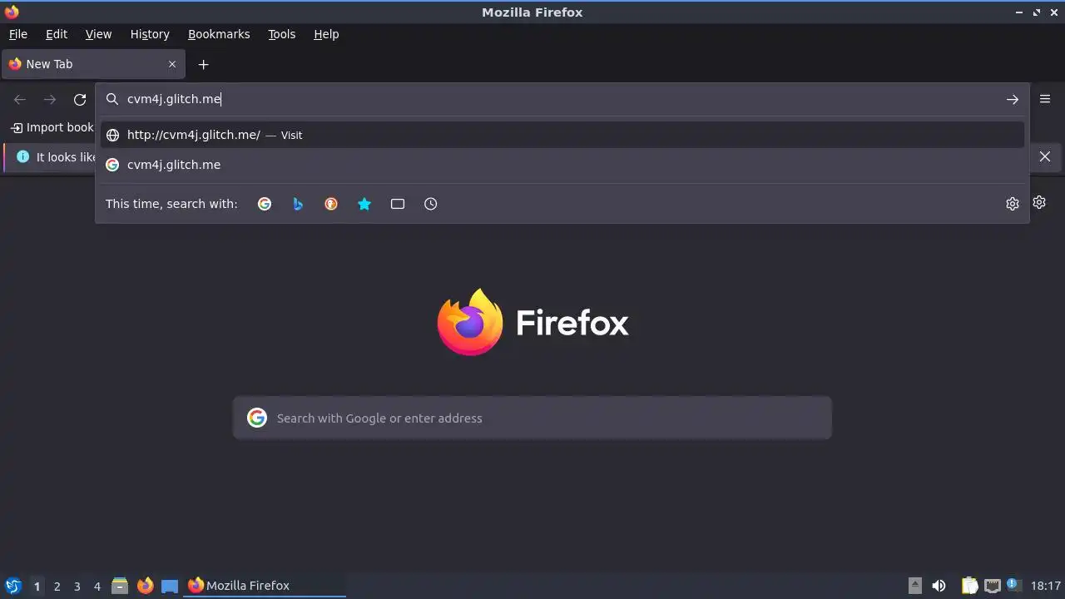This screenshot has height=599, width=1065.
Task: Open removable media eject tray icon
Action: pyautogui.click(x=914, y=586)
